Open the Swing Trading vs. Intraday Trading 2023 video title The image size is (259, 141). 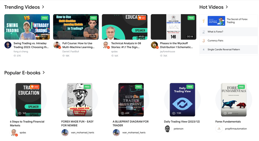click(31, 45)
